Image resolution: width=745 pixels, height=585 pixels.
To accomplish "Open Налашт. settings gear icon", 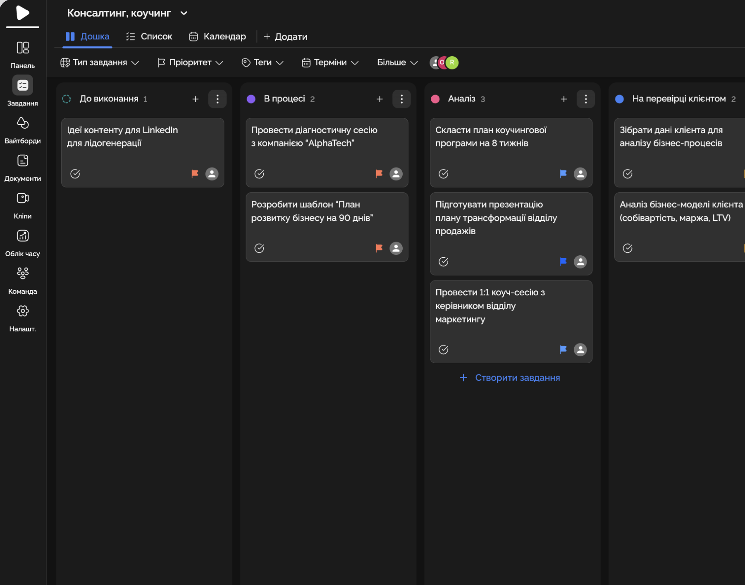I will coord(22,311).
